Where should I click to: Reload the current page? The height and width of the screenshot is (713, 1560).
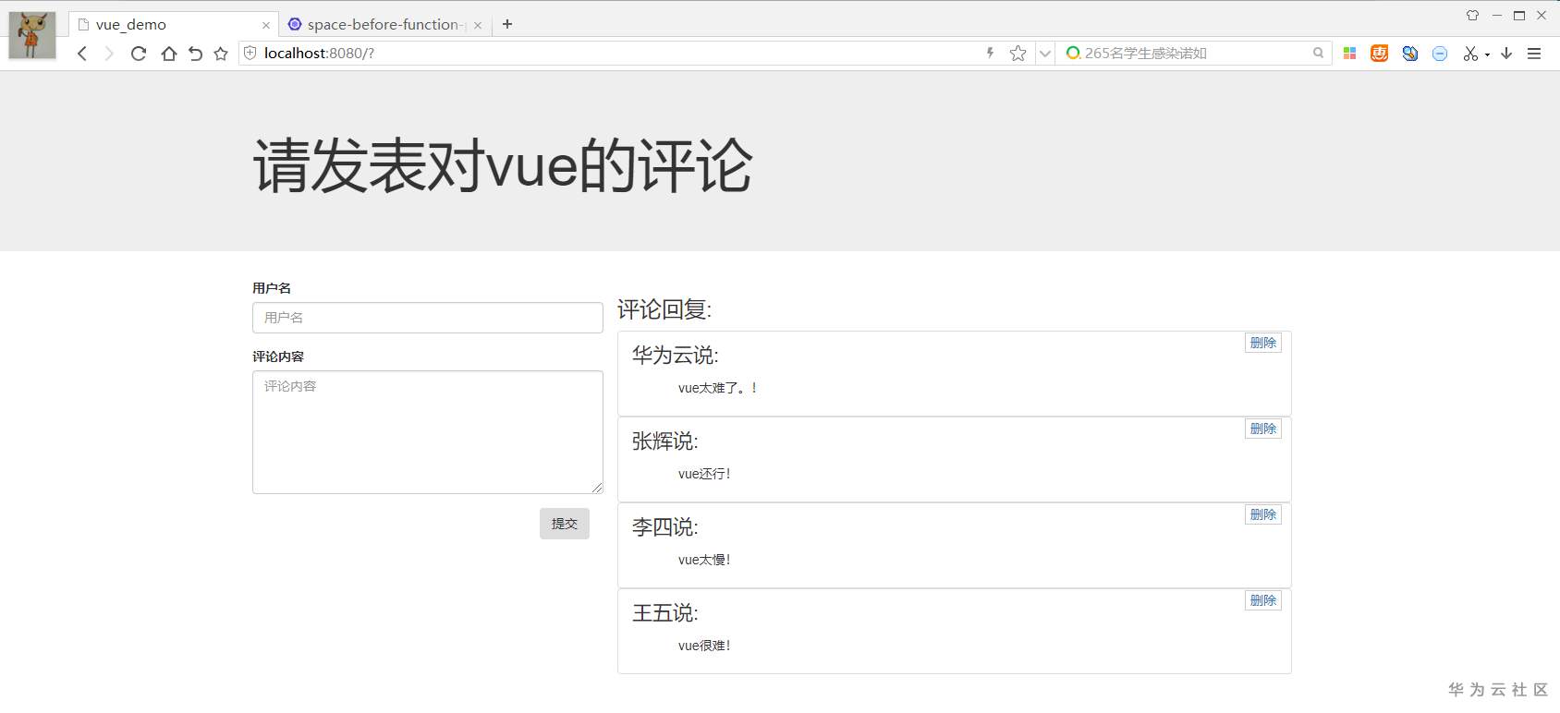coord(139,54)
